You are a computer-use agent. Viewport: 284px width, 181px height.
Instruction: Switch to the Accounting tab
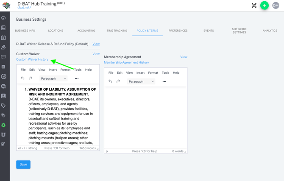pos(86,31)
